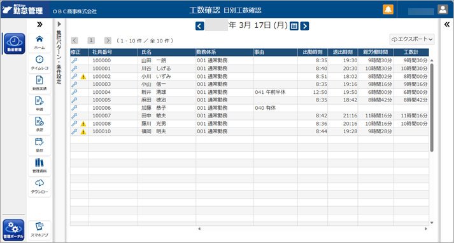Sort by 事由 column header
Screen dimensions: 454x243
click(x=276, y=52)
